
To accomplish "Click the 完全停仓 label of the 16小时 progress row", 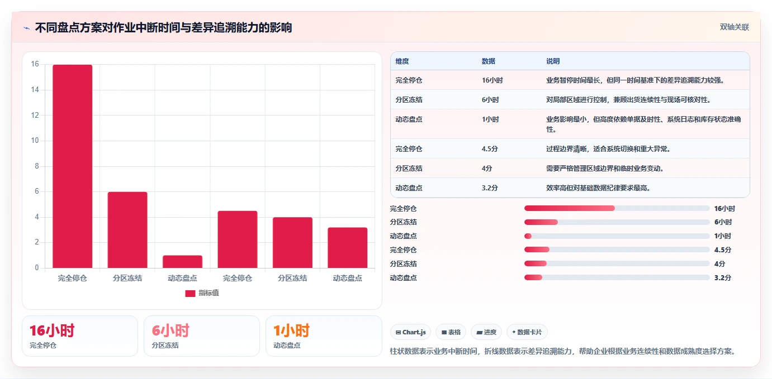I will [x=403, y=209].
